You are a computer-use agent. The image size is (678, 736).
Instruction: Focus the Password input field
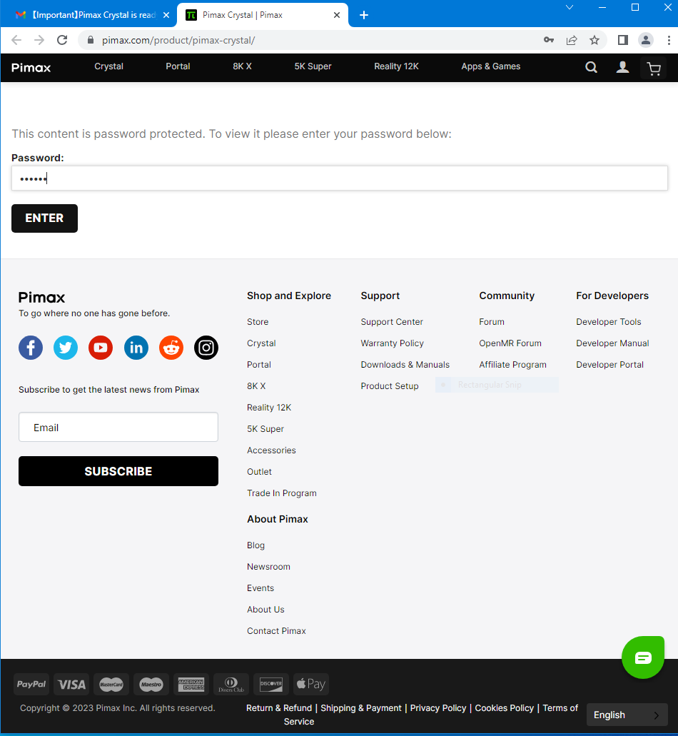click(340, 178)
